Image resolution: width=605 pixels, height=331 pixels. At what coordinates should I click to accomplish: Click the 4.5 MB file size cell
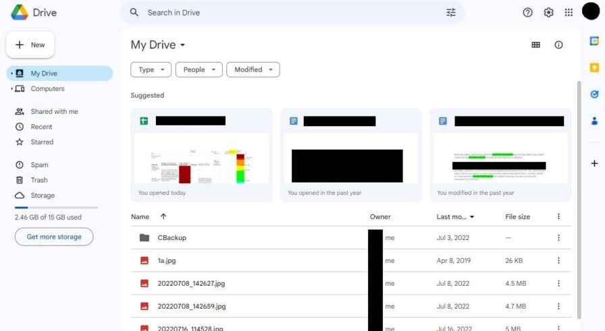click(515, 283)
